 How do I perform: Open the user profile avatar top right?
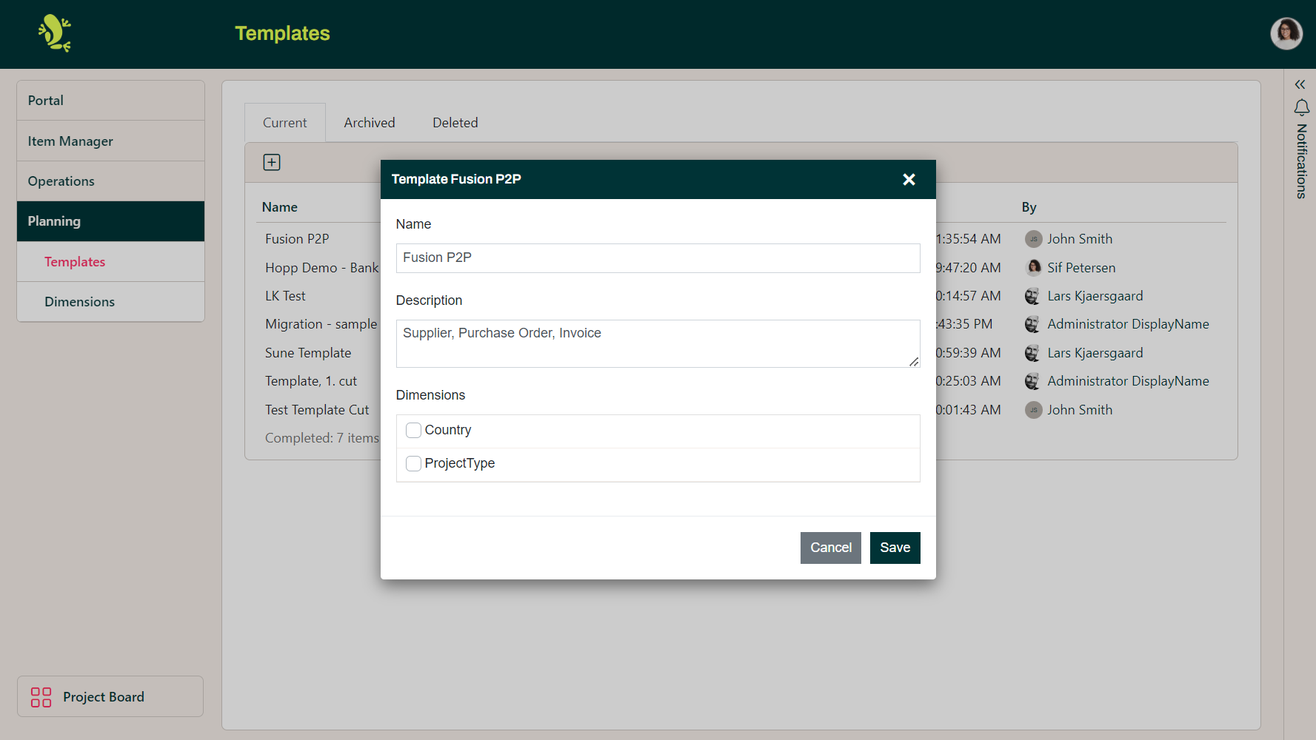[x=1286, y=33]
